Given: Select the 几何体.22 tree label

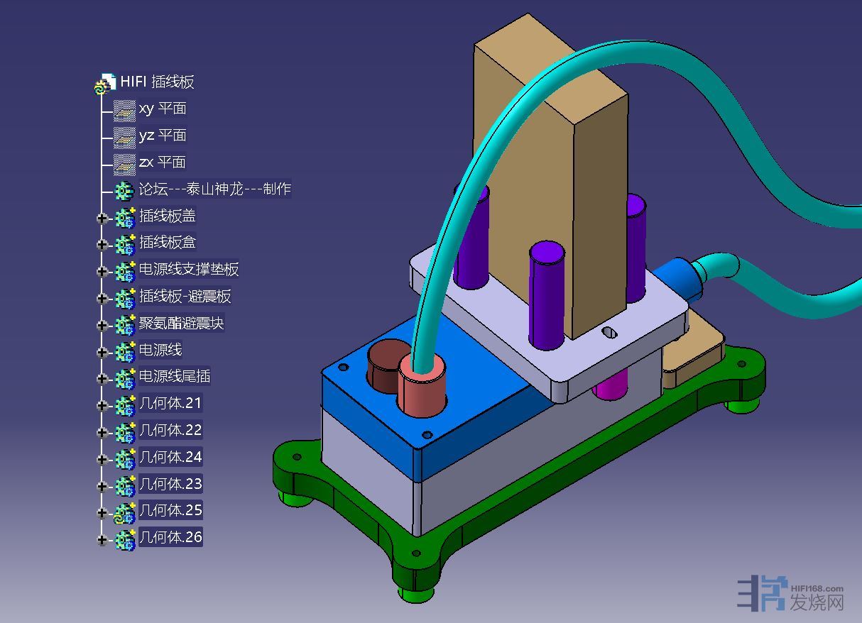Looking at the screenshot, I should [170, 430].
